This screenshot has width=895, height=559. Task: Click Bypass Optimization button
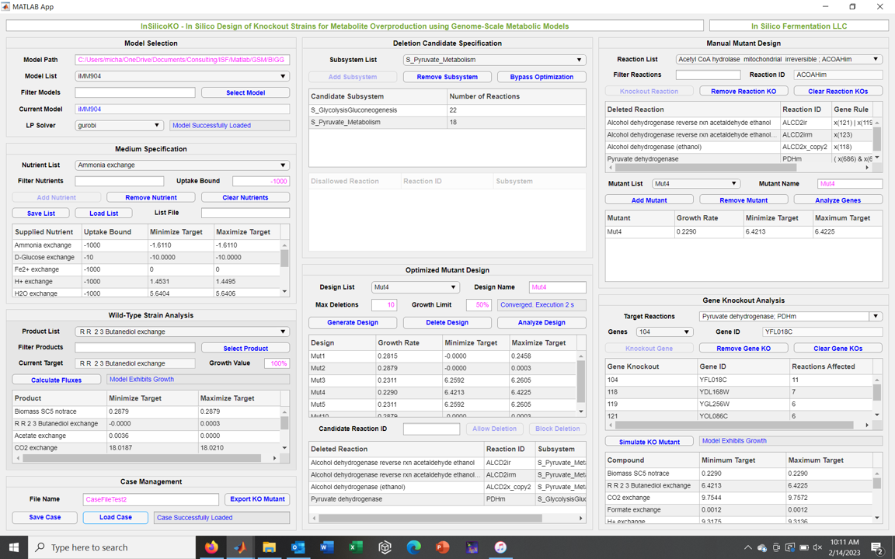click(x=542, y=77)
